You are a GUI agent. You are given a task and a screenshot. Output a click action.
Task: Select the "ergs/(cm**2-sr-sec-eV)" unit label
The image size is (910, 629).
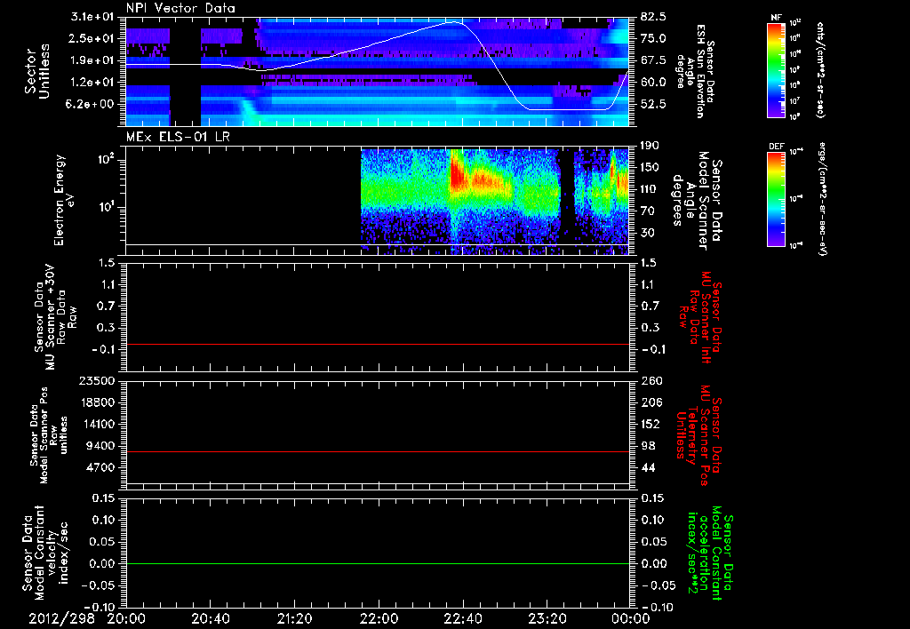821,199
